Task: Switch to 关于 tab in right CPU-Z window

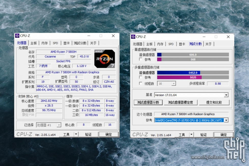Action: coord(209,44)
